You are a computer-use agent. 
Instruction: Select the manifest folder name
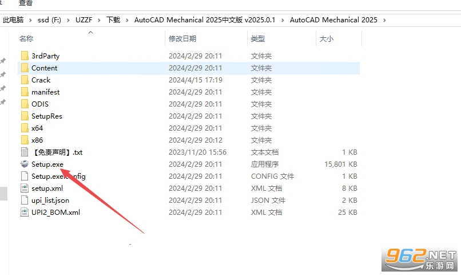tap(46, 92)
